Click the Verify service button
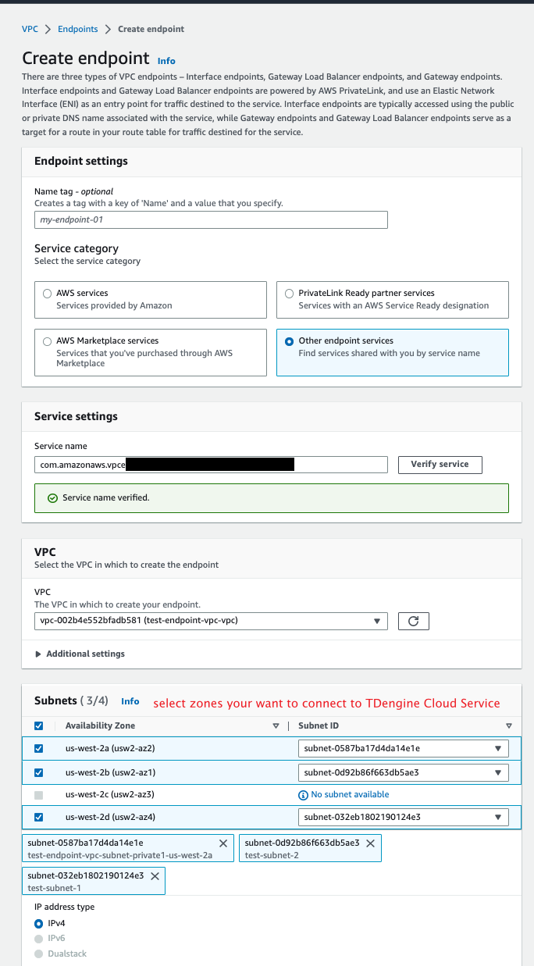The image size is (534, 966). point(440,465)
